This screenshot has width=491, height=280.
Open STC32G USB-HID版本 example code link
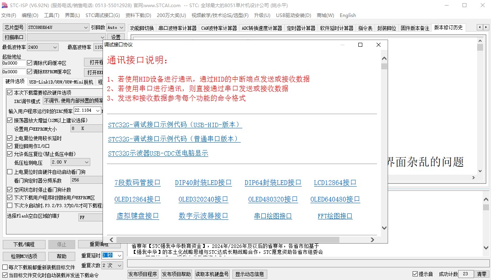pyautogui.click(x=175, y=125)
